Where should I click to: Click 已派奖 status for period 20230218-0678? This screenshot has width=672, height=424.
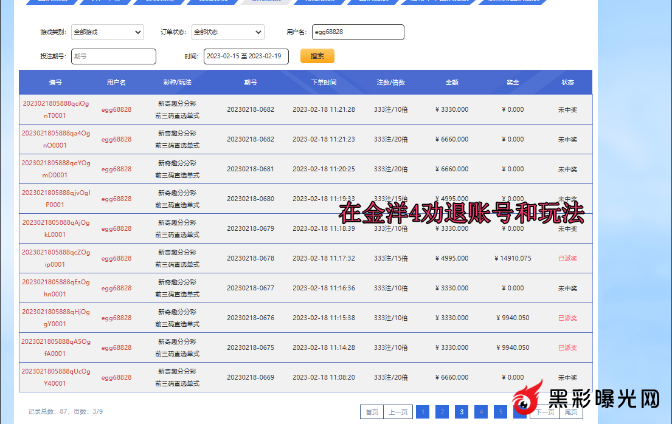tap(567, 258)
